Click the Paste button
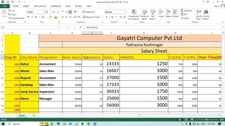The height and width of the screenshot is (126, 225). pyautogui.click(x=4, y=14)
